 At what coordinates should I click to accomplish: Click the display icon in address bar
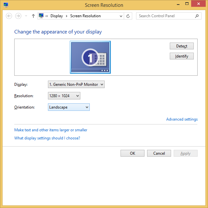coord(41,16)
